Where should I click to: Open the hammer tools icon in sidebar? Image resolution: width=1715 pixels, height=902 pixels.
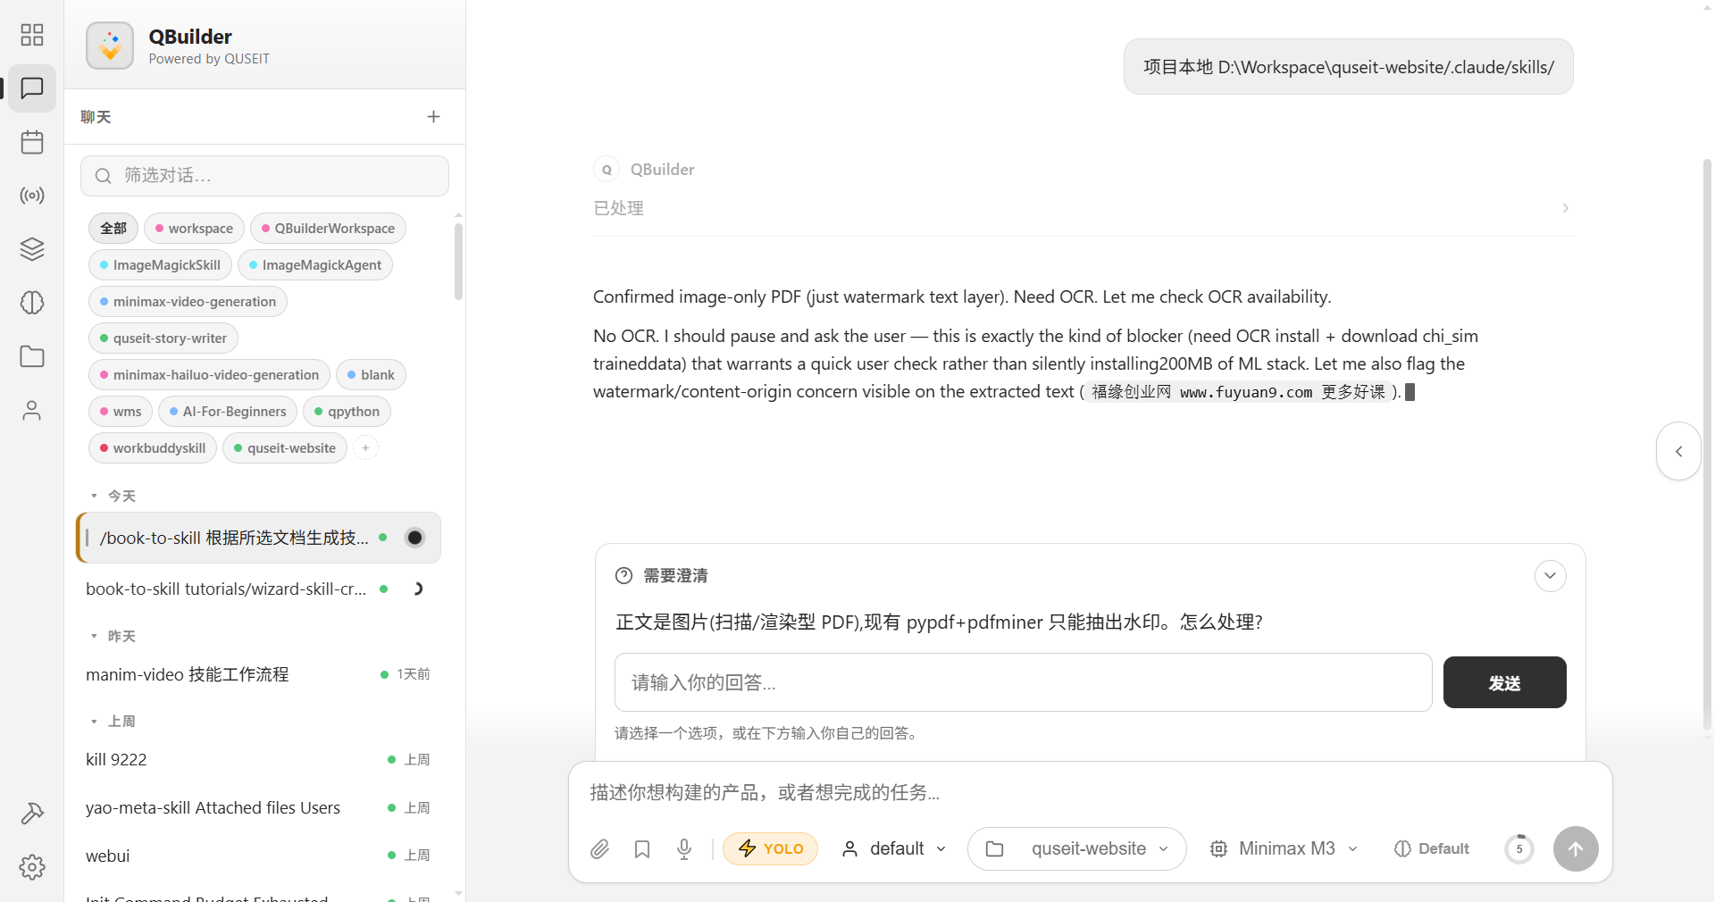(x=32, y=814)
